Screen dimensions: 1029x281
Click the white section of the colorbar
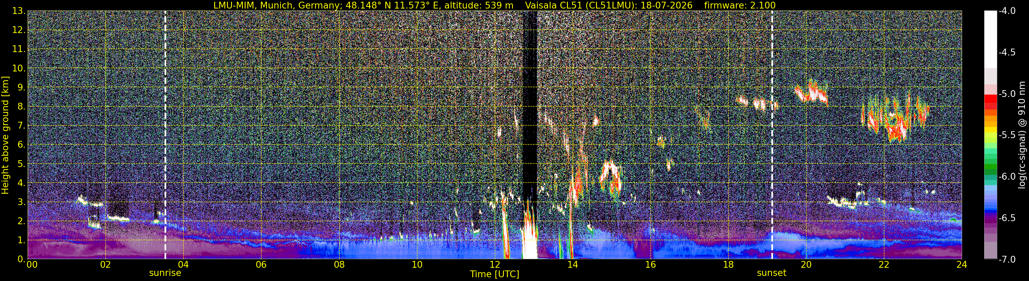[x=990, y=39]
